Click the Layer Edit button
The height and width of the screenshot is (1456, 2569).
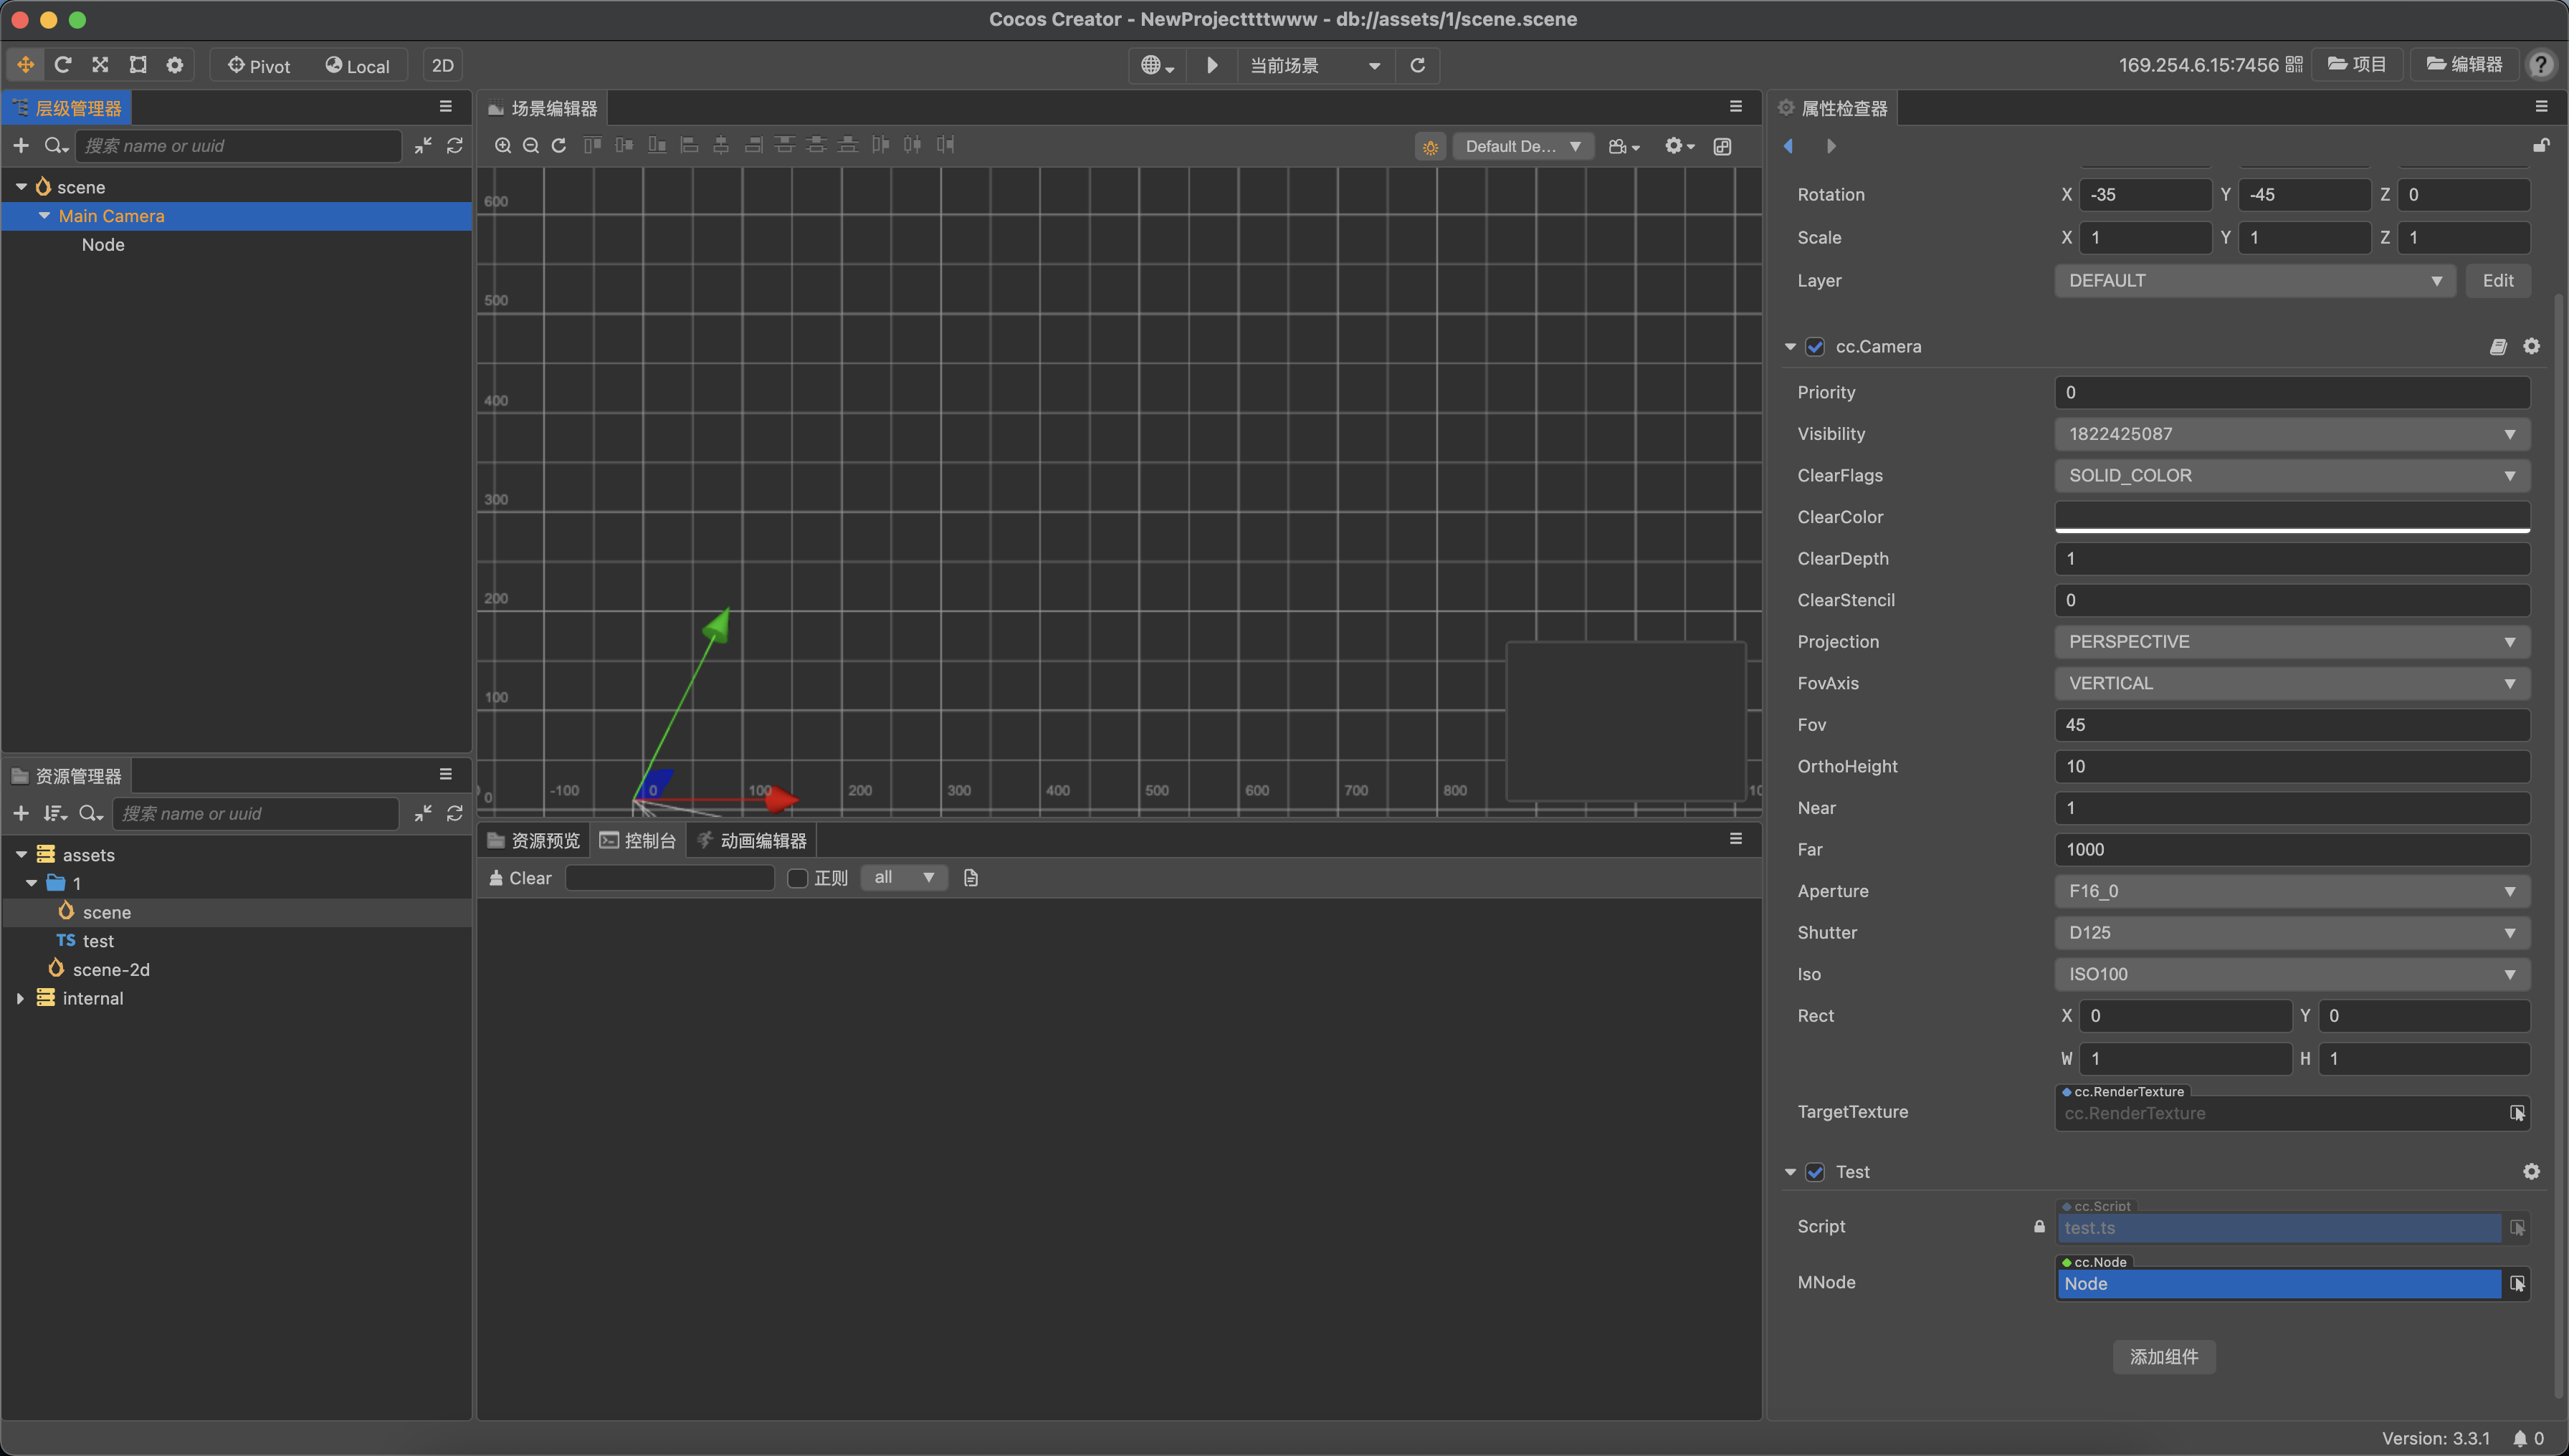click(2497, 281)
